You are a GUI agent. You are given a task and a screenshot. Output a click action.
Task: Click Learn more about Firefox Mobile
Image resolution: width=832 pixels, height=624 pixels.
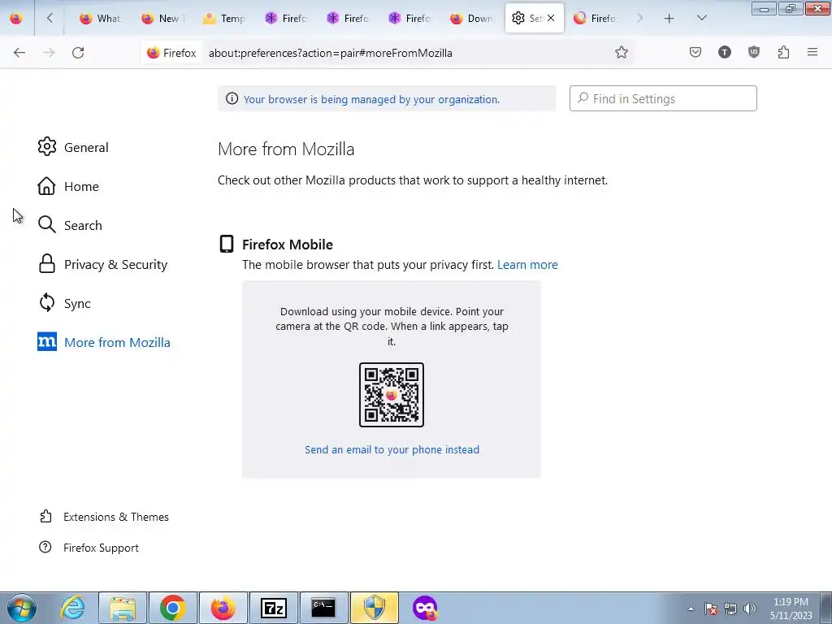[527, 264]
